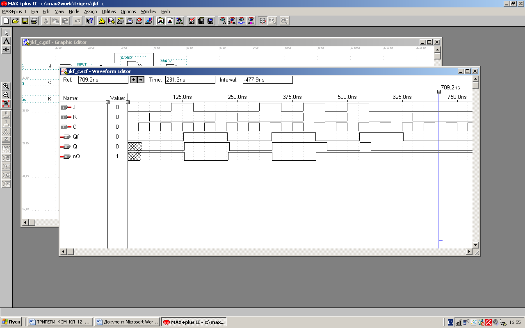Open the Compiler toolbar icon
Image resolution: width=525 pixels, height=328 pixels.
[x=121, y=20]
